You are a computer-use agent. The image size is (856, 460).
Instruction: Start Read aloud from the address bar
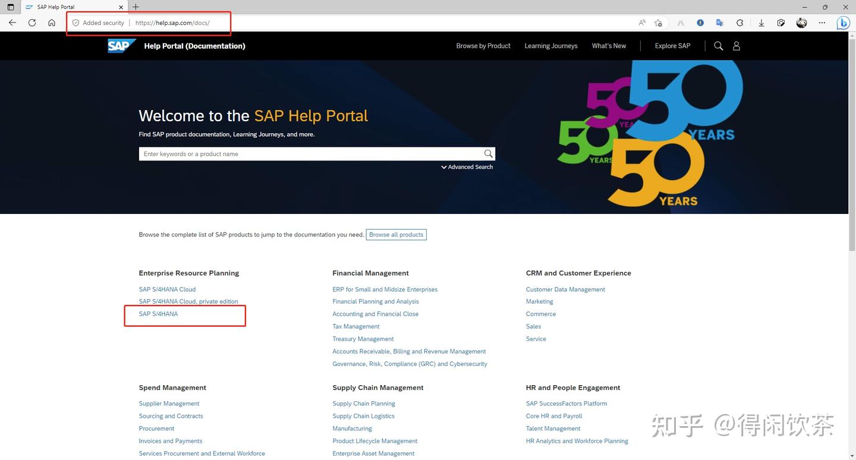(642, 23)
